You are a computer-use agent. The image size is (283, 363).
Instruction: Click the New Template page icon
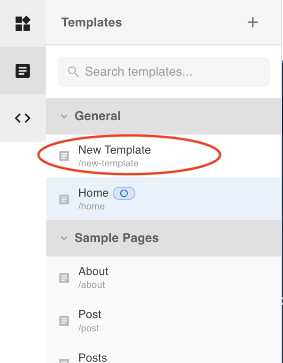tap(64, 156)
